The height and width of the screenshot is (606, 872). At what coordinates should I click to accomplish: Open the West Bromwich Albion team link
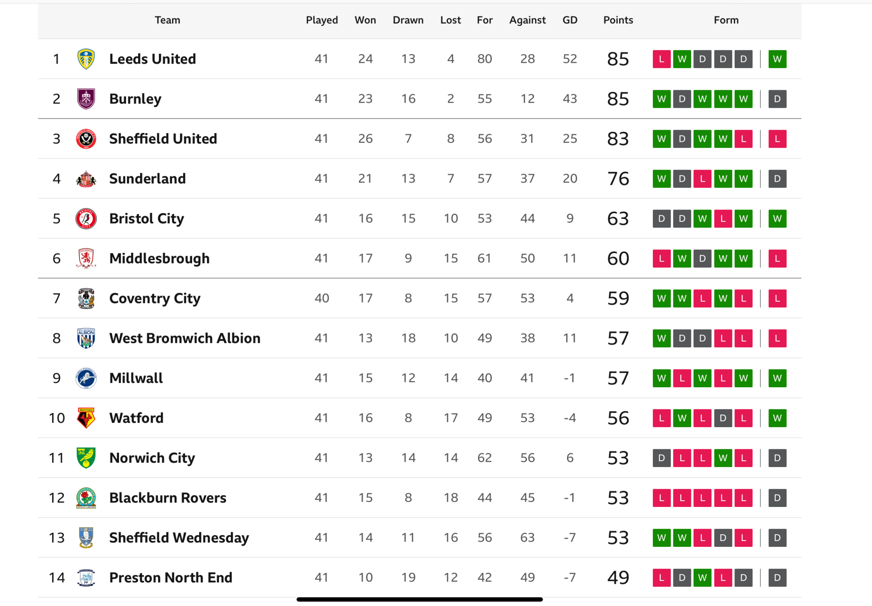184,338
